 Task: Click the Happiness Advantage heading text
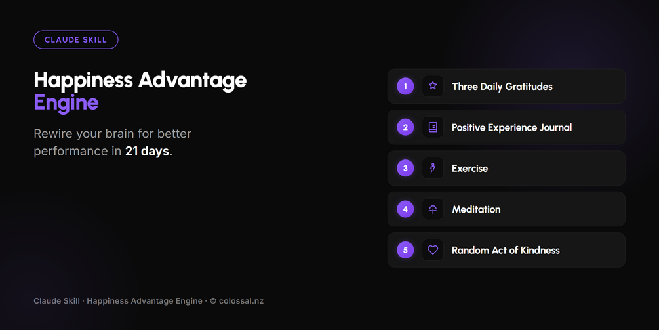coord(140,81)
